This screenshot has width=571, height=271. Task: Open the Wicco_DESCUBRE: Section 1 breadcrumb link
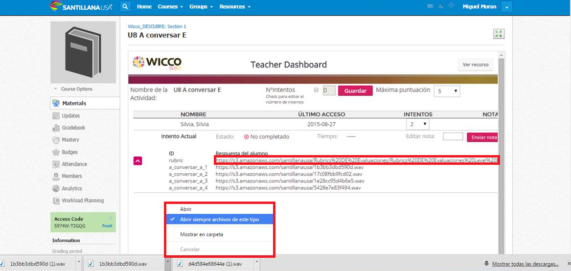click(x=157, y=26)
